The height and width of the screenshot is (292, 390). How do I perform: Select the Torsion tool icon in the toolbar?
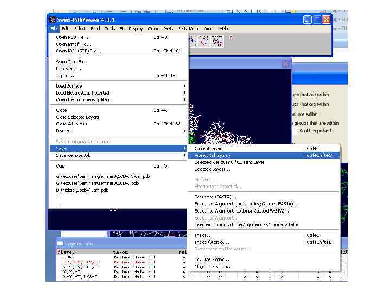(x=217, y=41)
